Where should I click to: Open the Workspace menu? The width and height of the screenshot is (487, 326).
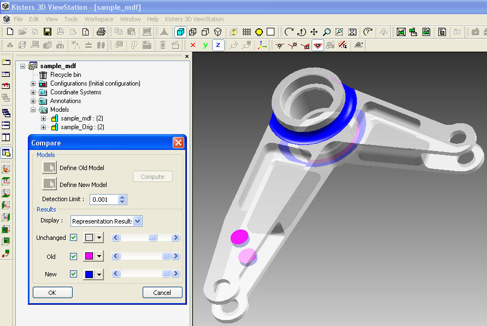click(x=99, y=19)
